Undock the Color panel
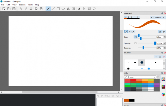This screenshot has width=166, height=106. (162, 73)
